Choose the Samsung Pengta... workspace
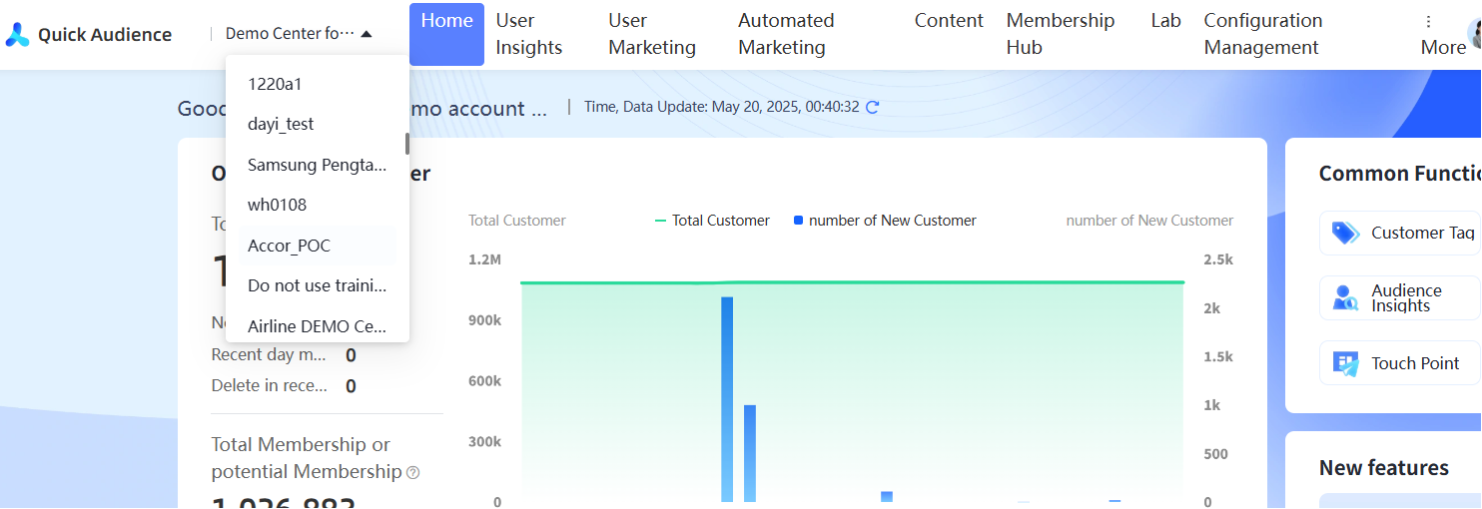 pyautogui.click(x=318, y=165)
